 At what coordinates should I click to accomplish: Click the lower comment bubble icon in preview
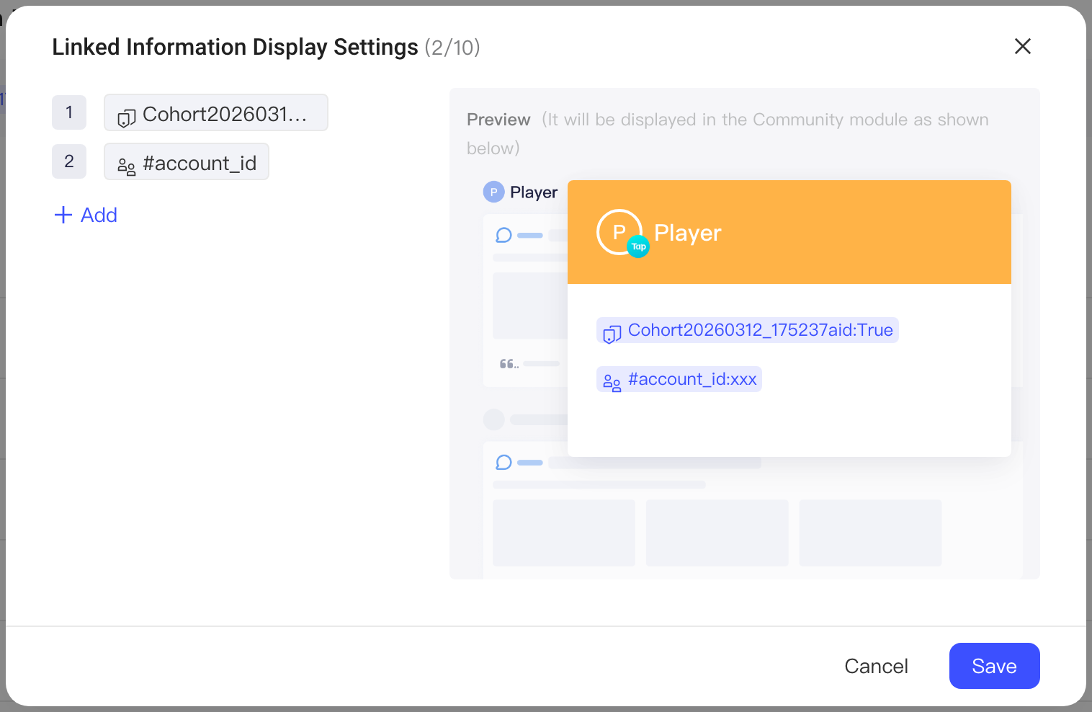(504, 462)
